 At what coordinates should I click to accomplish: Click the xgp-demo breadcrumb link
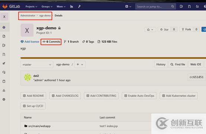[45, 16]
